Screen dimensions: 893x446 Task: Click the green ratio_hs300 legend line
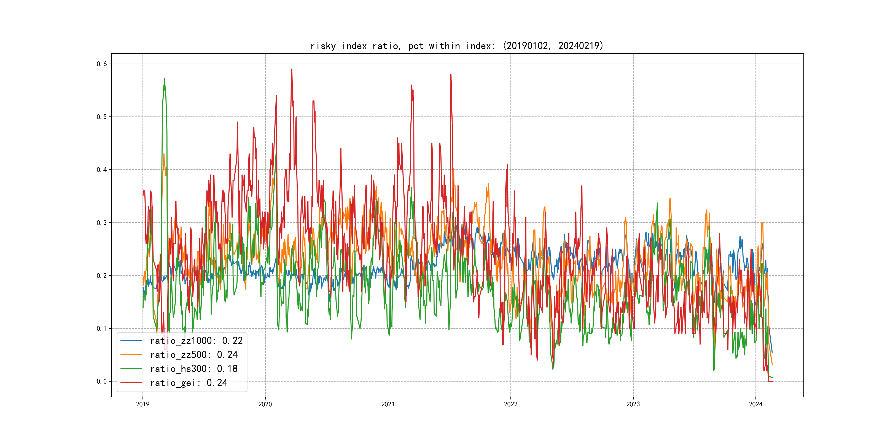tap(131, 369)
